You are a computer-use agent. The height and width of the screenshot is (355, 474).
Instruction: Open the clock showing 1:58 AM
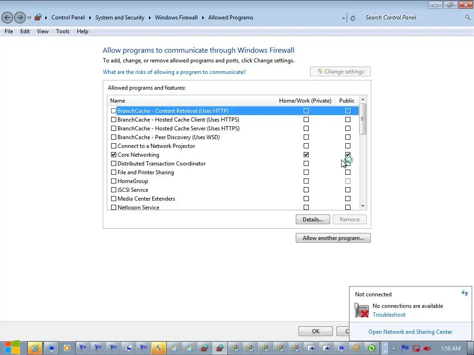point(450,349)
